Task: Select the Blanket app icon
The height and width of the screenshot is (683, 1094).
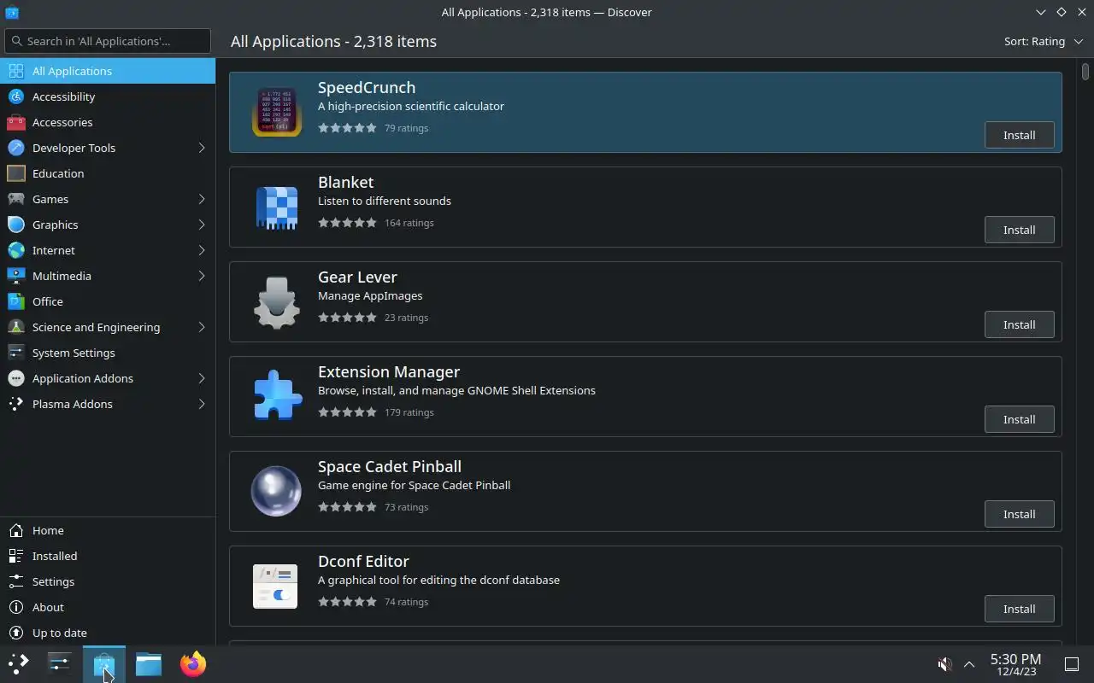Action: [x=276, y=207]
